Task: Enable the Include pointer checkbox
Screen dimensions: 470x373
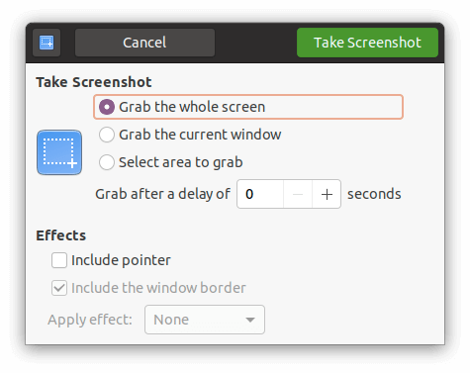Action: pos(59,260)
